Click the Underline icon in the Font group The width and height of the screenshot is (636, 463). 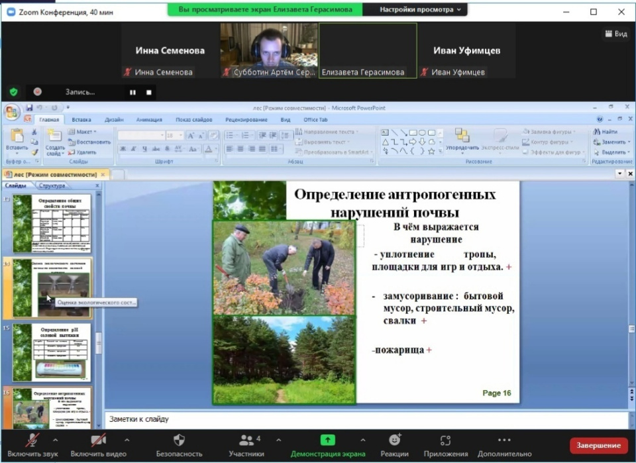click(x=143, y=148)
